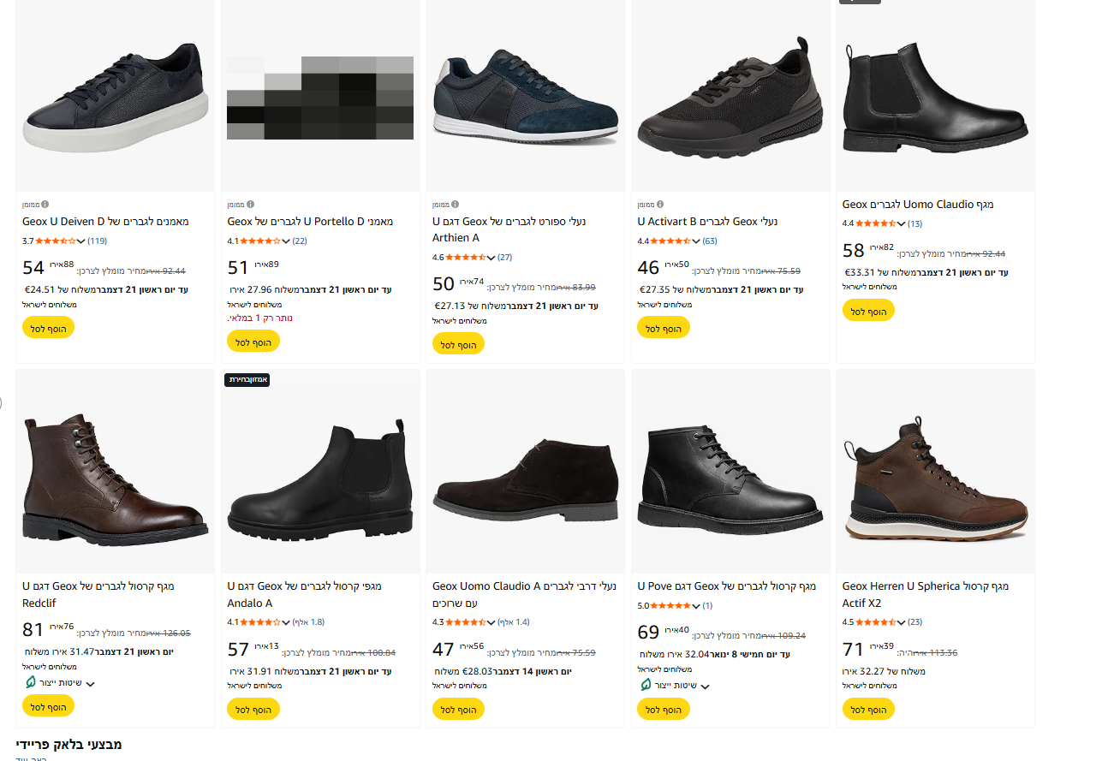Expand rating breakdown arrow for U Deiven D
Screen dimensions: 1108x761
[80, 241]
